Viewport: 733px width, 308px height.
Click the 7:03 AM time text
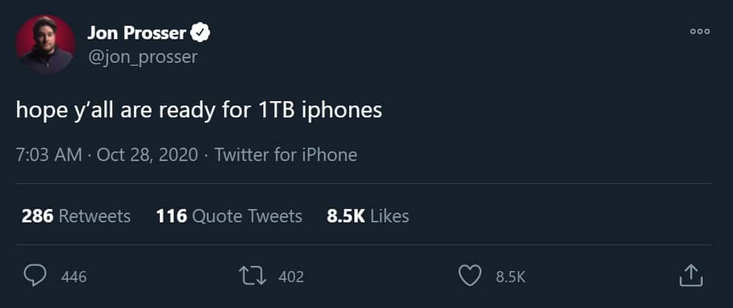pos(47,155)
